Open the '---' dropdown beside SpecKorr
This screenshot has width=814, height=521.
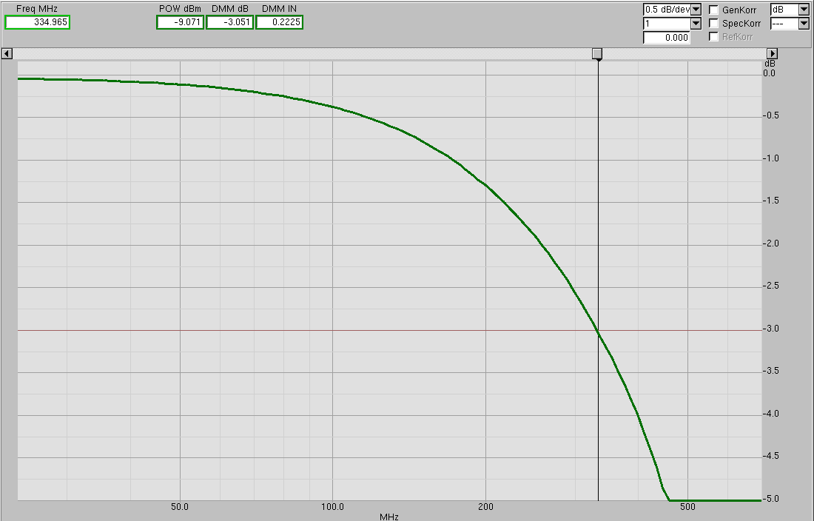[804, 24]
